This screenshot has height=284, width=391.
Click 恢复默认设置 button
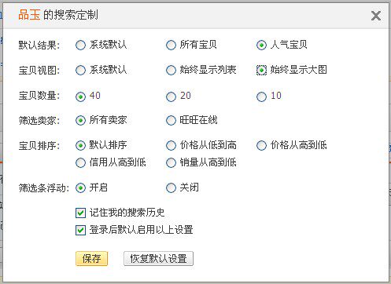tap(158, 259)
